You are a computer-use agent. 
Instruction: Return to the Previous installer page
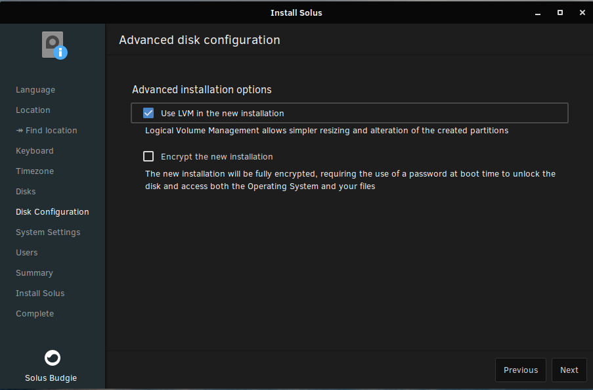click(x=520, y=370)
